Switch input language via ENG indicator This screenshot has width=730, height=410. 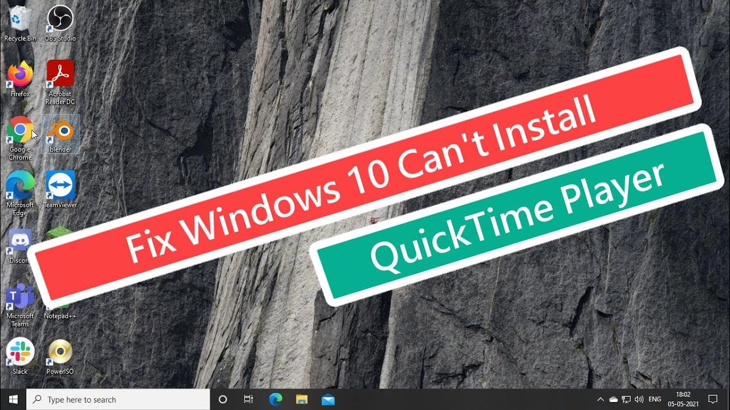point(655,399)
